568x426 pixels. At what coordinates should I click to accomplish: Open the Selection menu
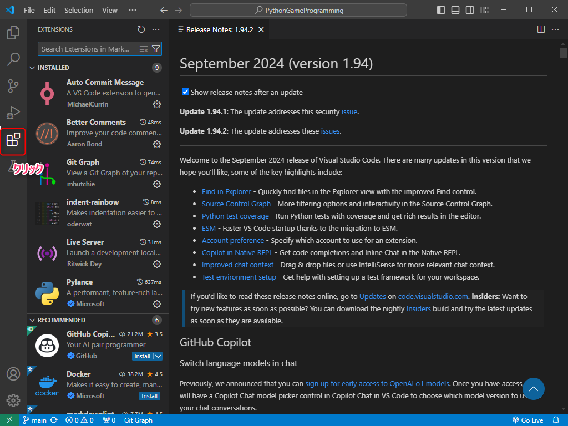79,10
